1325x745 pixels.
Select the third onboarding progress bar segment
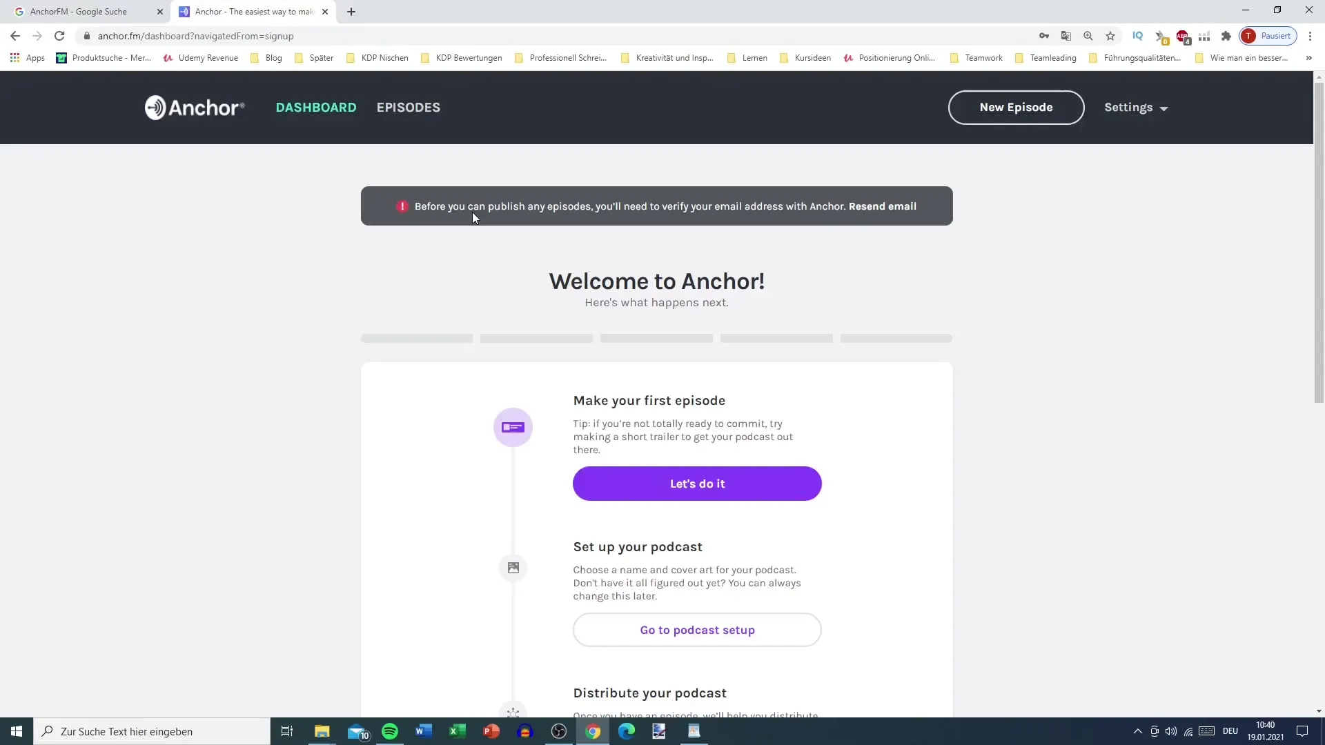tap(656, 339)
